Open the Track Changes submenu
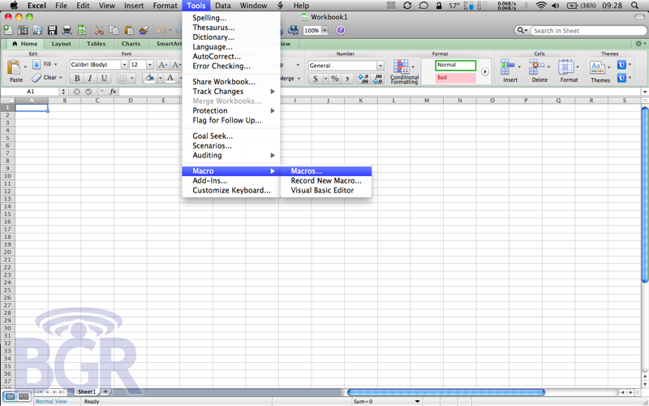 click(231, 92)
